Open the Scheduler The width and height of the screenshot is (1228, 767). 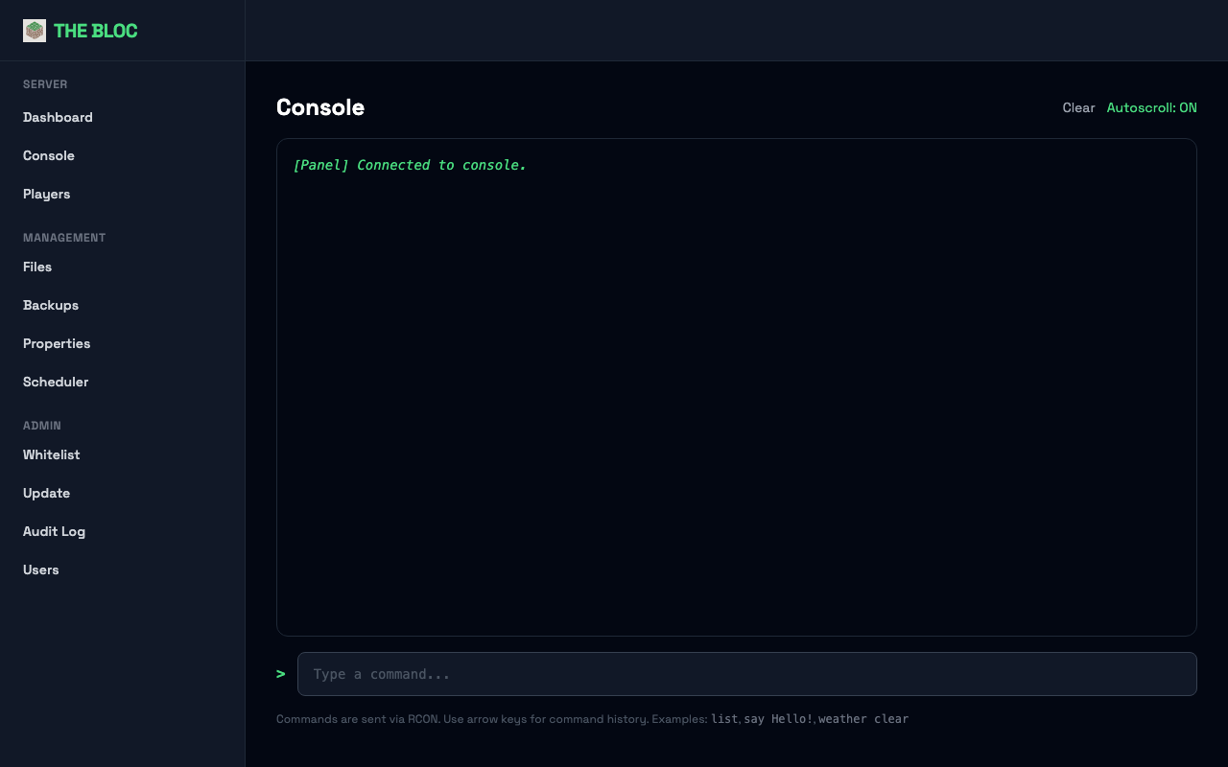click(56, 382)
